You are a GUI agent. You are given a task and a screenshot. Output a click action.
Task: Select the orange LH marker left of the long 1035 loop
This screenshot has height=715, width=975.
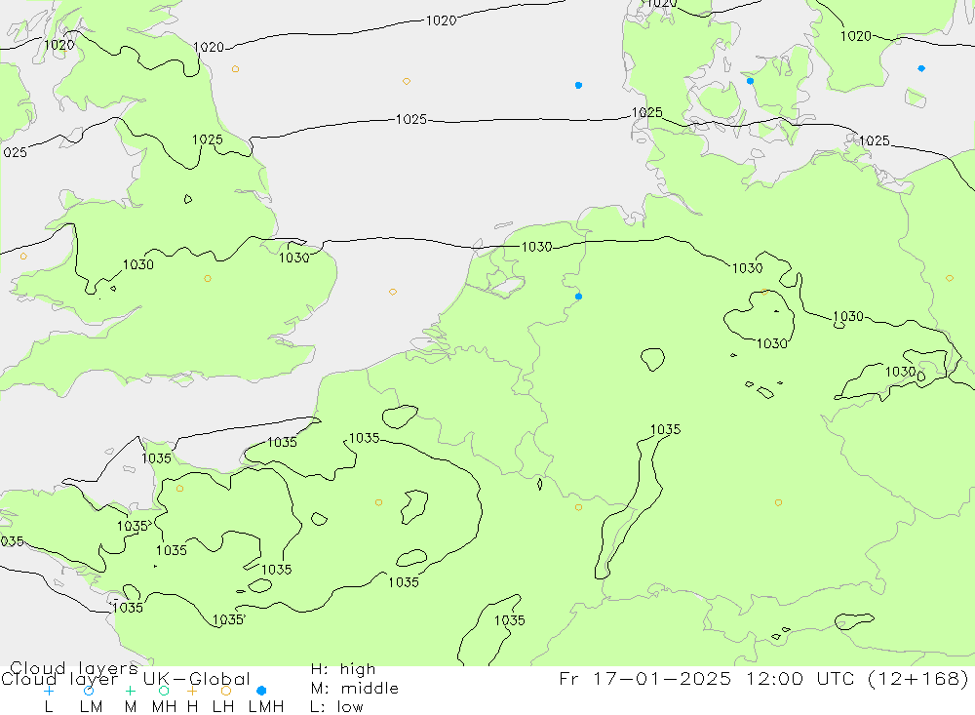[578, 508]
